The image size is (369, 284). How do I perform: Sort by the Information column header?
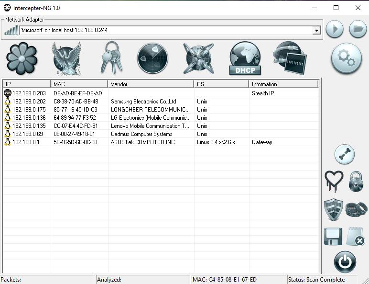(x=283, y=84)
